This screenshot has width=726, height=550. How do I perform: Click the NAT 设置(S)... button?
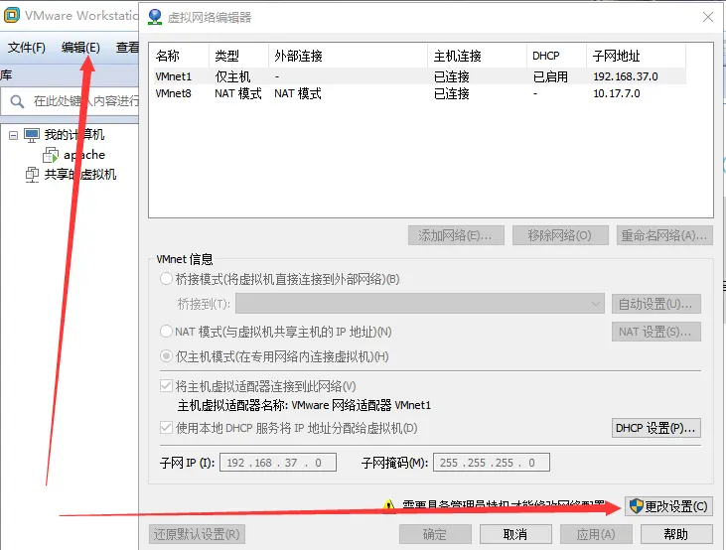(656, 332)
